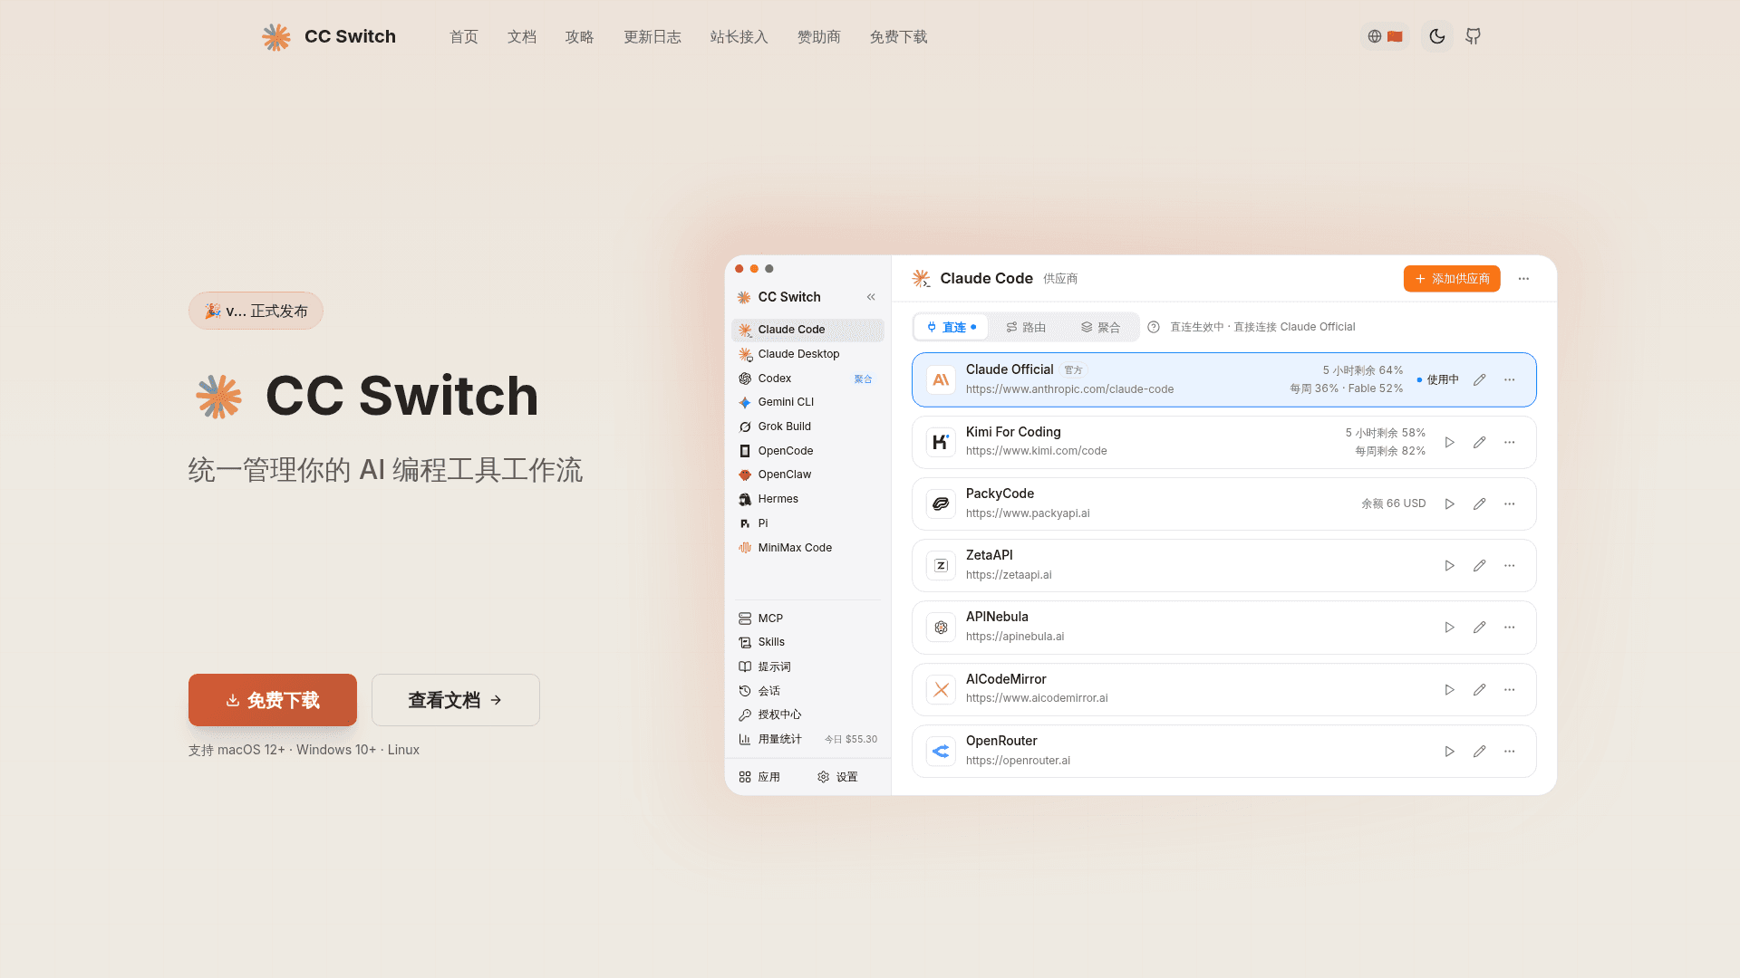This screenshot has height=978, width=1740.
Task: Click the CC Switch logo in the header
Action: click(x=329, y=36)
